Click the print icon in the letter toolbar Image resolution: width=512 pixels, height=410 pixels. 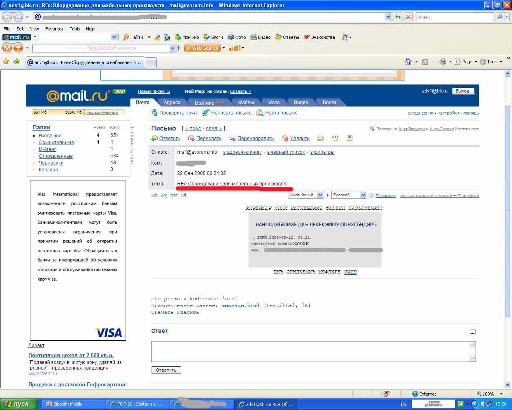tap(320, 138)
